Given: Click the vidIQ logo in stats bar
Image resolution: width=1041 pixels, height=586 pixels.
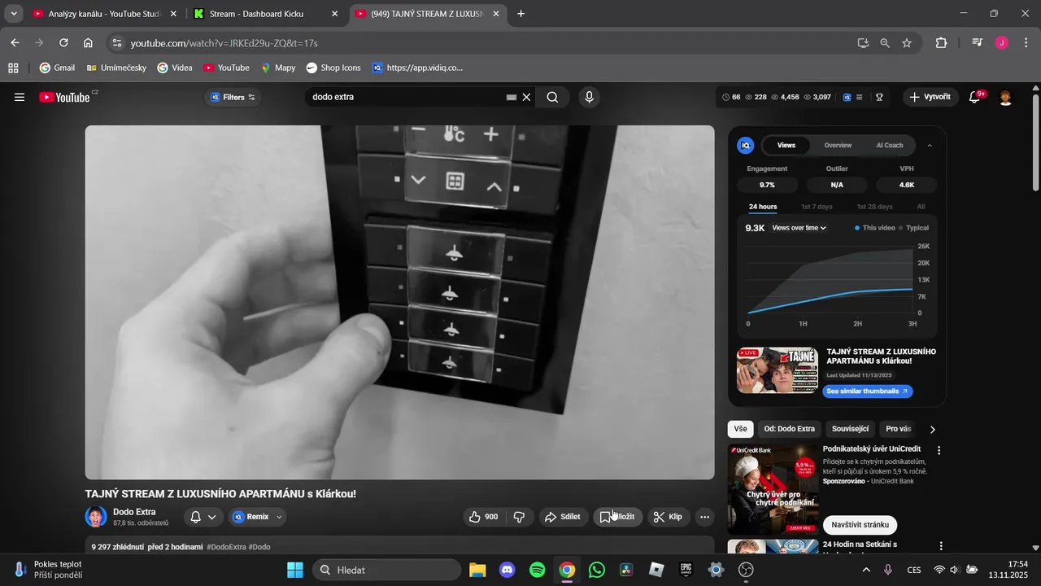Looking at the screenshot, I should (847, 97).
